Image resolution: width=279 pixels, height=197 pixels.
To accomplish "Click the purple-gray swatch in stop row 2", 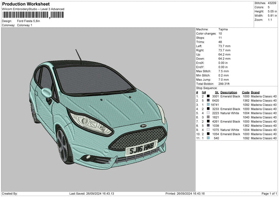I will (x=208, y=100).
